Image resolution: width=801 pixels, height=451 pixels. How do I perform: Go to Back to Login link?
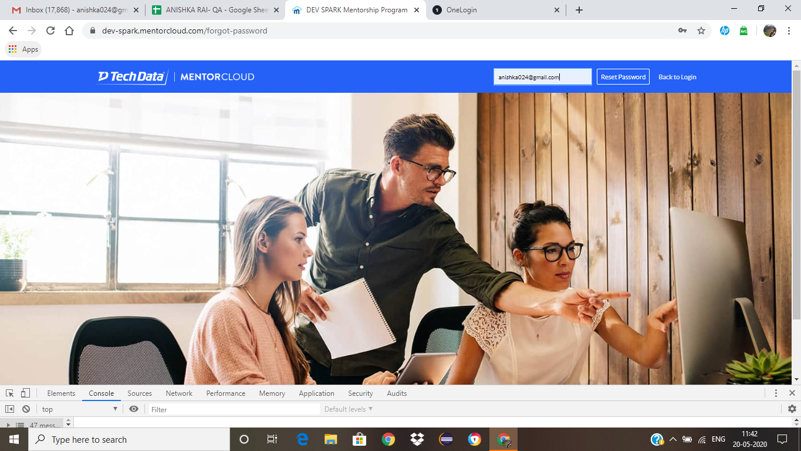(x=677, y=77)
